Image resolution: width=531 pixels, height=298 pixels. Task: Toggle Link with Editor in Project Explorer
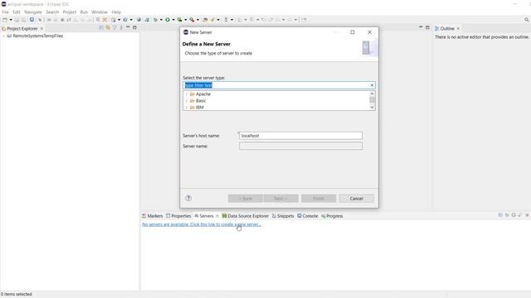(x=108, y=27)
